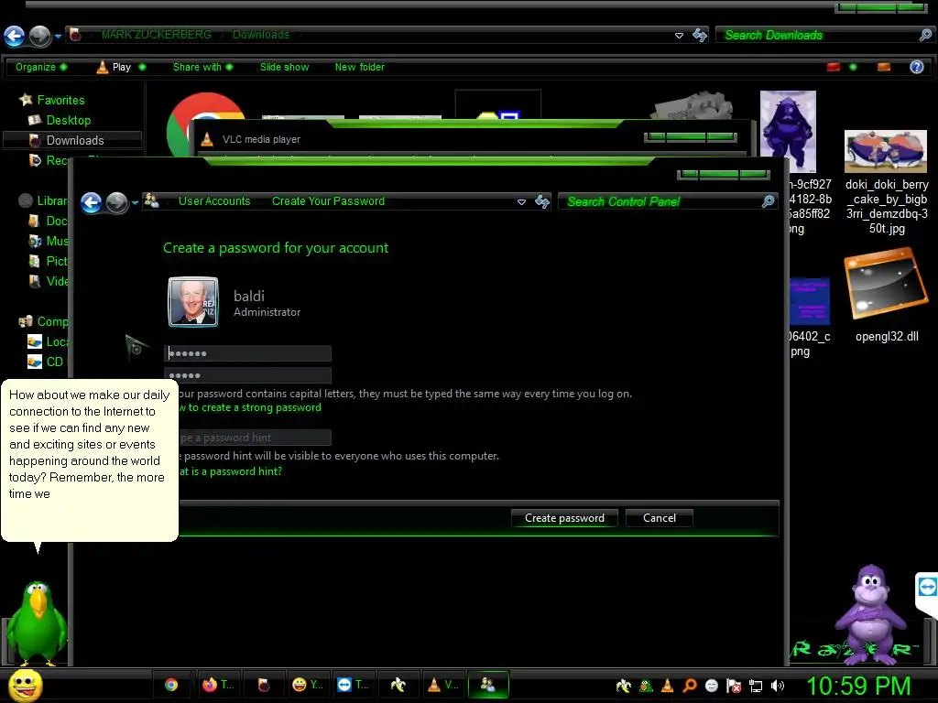Click the Back arrow in User Accounts window
Image resolution: width=938 pixels, height=703 pixels.
point(91,203)
